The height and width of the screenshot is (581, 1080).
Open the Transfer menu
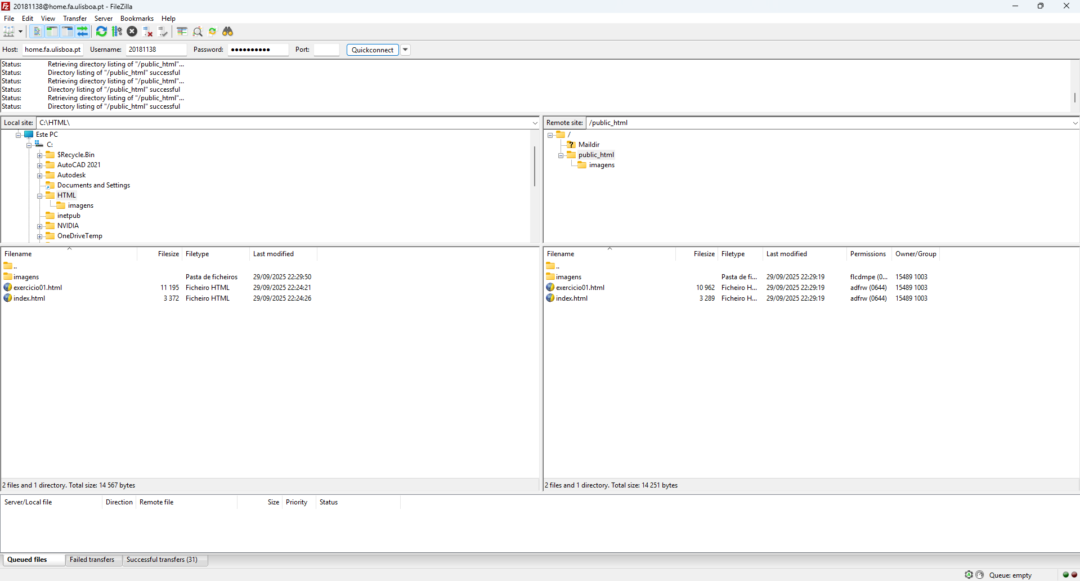pyautogui.click(x=74, y=19)
